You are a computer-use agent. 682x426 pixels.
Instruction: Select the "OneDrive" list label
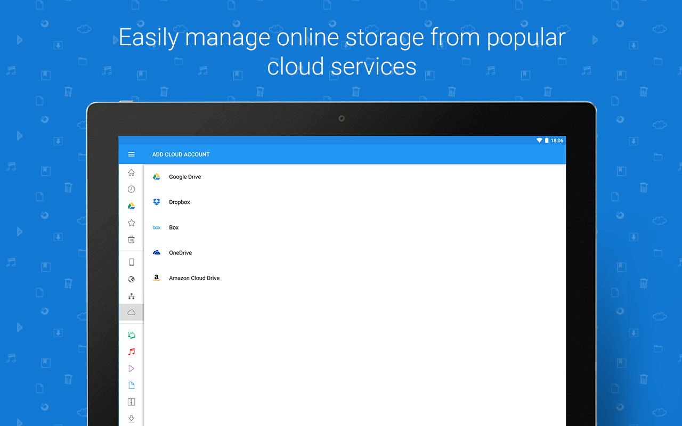coord(181,253)
